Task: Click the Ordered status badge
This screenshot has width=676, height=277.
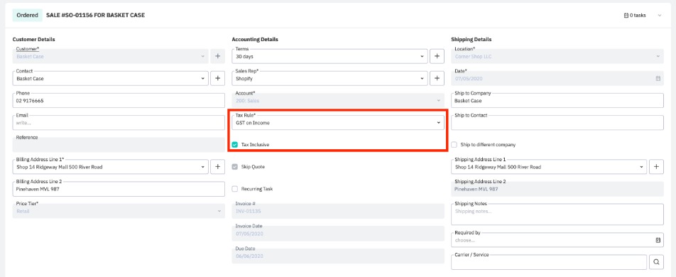Action: (28, 15)
